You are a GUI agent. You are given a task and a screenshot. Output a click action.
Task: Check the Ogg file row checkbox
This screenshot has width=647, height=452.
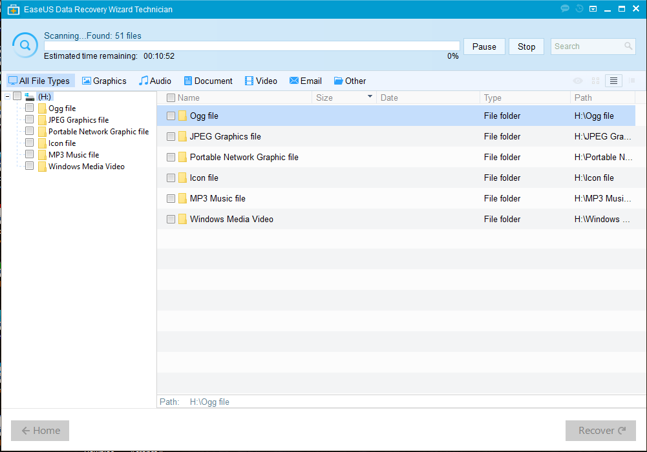(171, 116)
